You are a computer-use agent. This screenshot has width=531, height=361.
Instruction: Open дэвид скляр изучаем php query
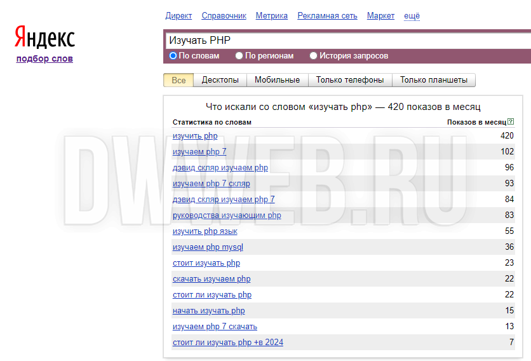(x=220, y=168)
